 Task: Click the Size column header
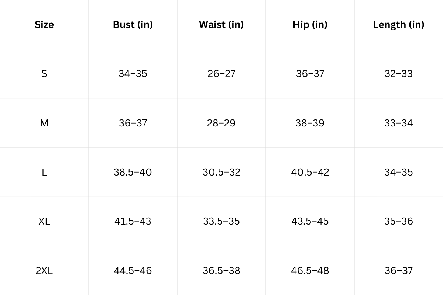[x=44, y=25]
